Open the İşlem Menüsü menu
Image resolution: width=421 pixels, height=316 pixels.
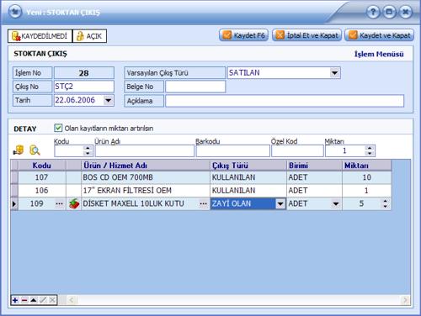click(379, 54)
